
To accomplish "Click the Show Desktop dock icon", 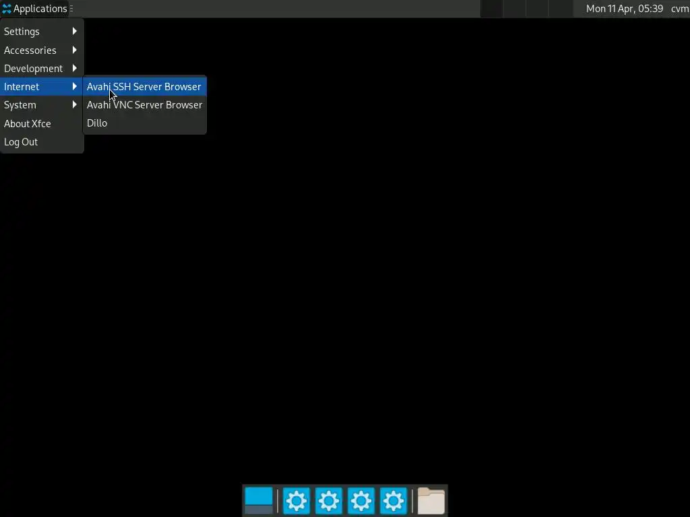I will pos(258,500).
